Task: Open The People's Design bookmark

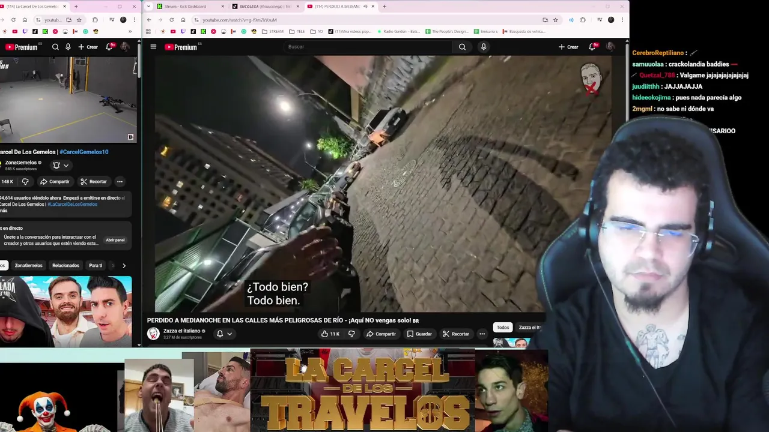Action: click(x=446, y=31)
